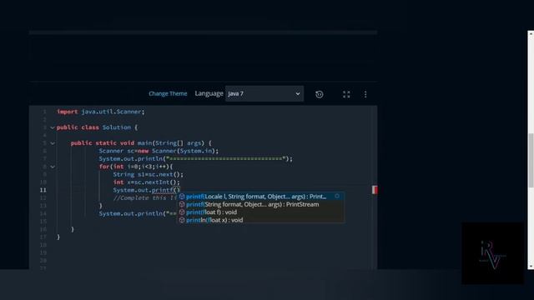
Task: Click the RV logo thumbnail
Action: [492, 253]
